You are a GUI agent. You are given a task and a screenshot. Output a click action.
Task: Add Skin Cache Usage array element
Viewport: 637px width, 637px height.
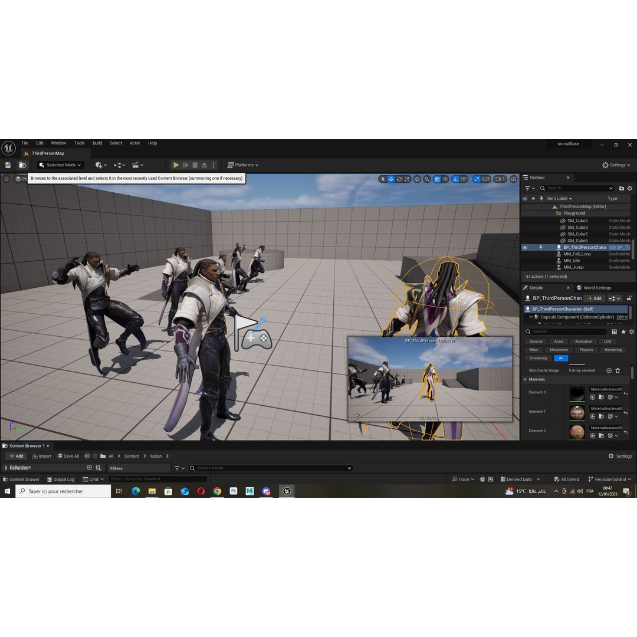pyautogui.click(x=609, y=370)
